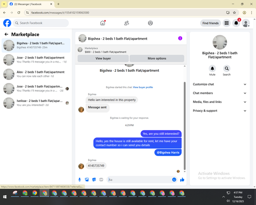The image size is (256, 205).
Task: Open the Jose conversation dated 2d
Action: click(36, 89)
